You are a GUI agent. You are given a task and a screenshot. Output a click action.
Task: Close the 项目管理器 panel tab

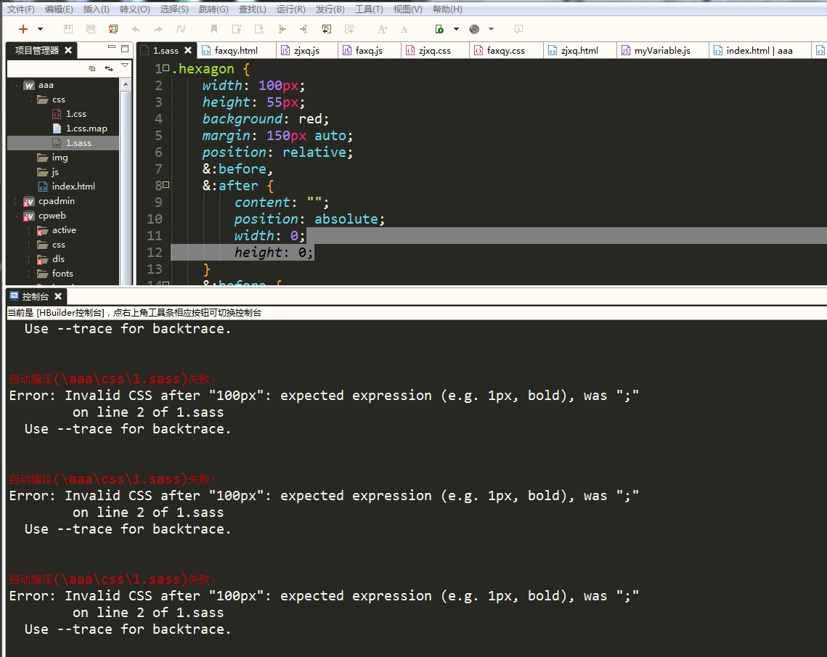point(68,50)
